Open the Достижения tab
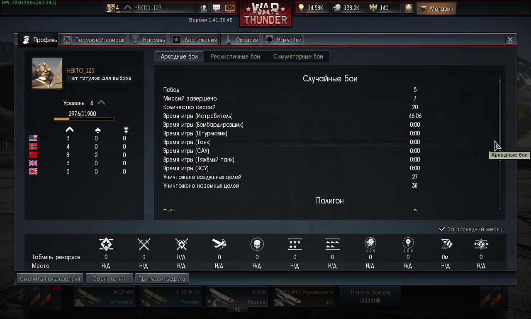The height and width of the screenshot is (319, 531). pos(195,40)
